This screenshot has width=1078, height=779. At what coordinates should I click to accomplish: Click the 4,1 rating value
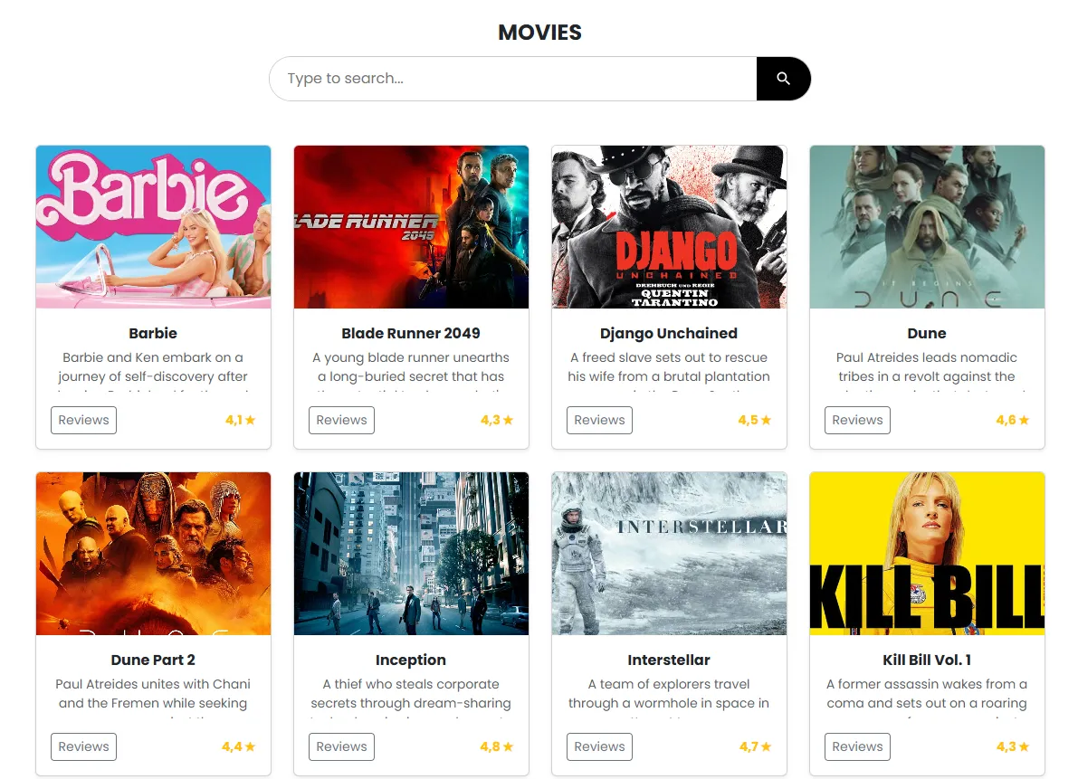tap(234, 420)
